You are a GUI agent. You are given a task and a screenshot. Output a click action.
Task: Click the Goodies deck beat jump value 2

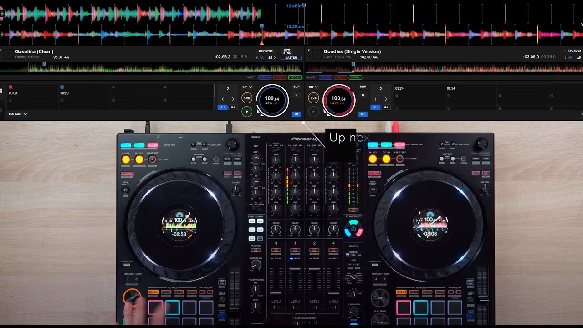(381, 89)
